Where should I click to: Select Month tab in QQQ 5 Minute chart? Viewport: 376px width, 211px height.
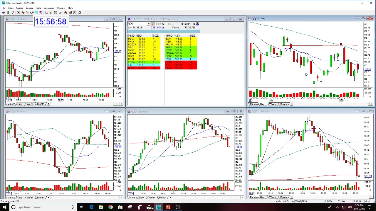pyautogui.click(x=41, y=198)
